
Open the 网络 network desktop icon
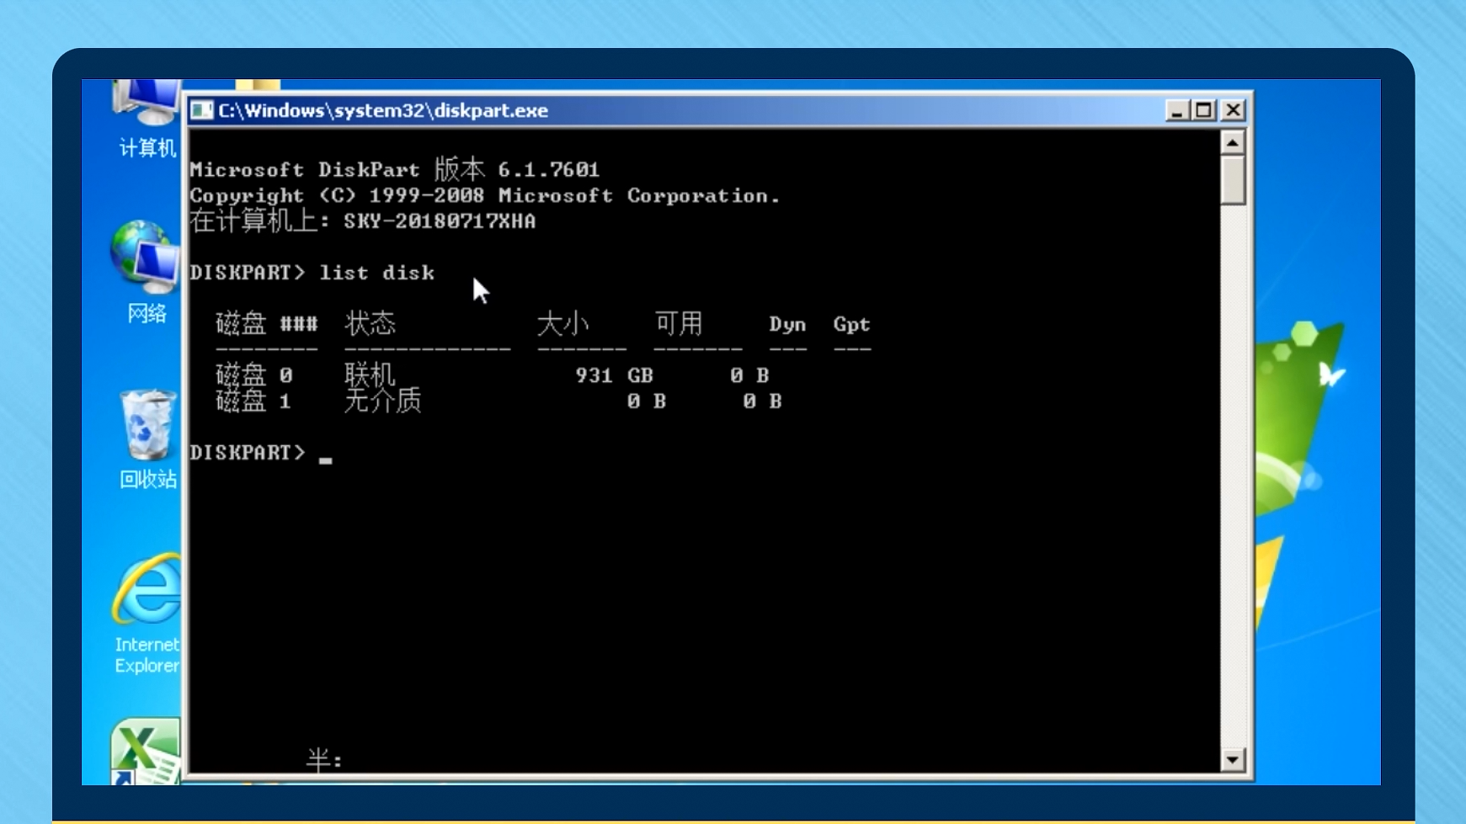coord(146,271)
